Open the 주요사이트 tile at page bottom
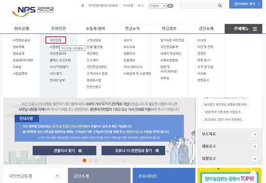This screenshot has height=183, width=266. [164, 176]
